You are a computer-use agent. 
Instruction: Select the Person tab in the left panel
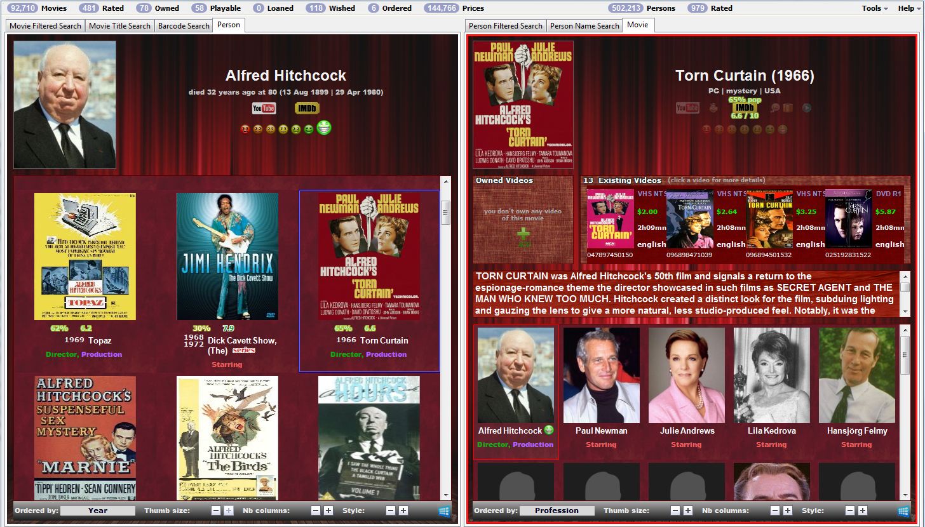click(x=229, y=25)
